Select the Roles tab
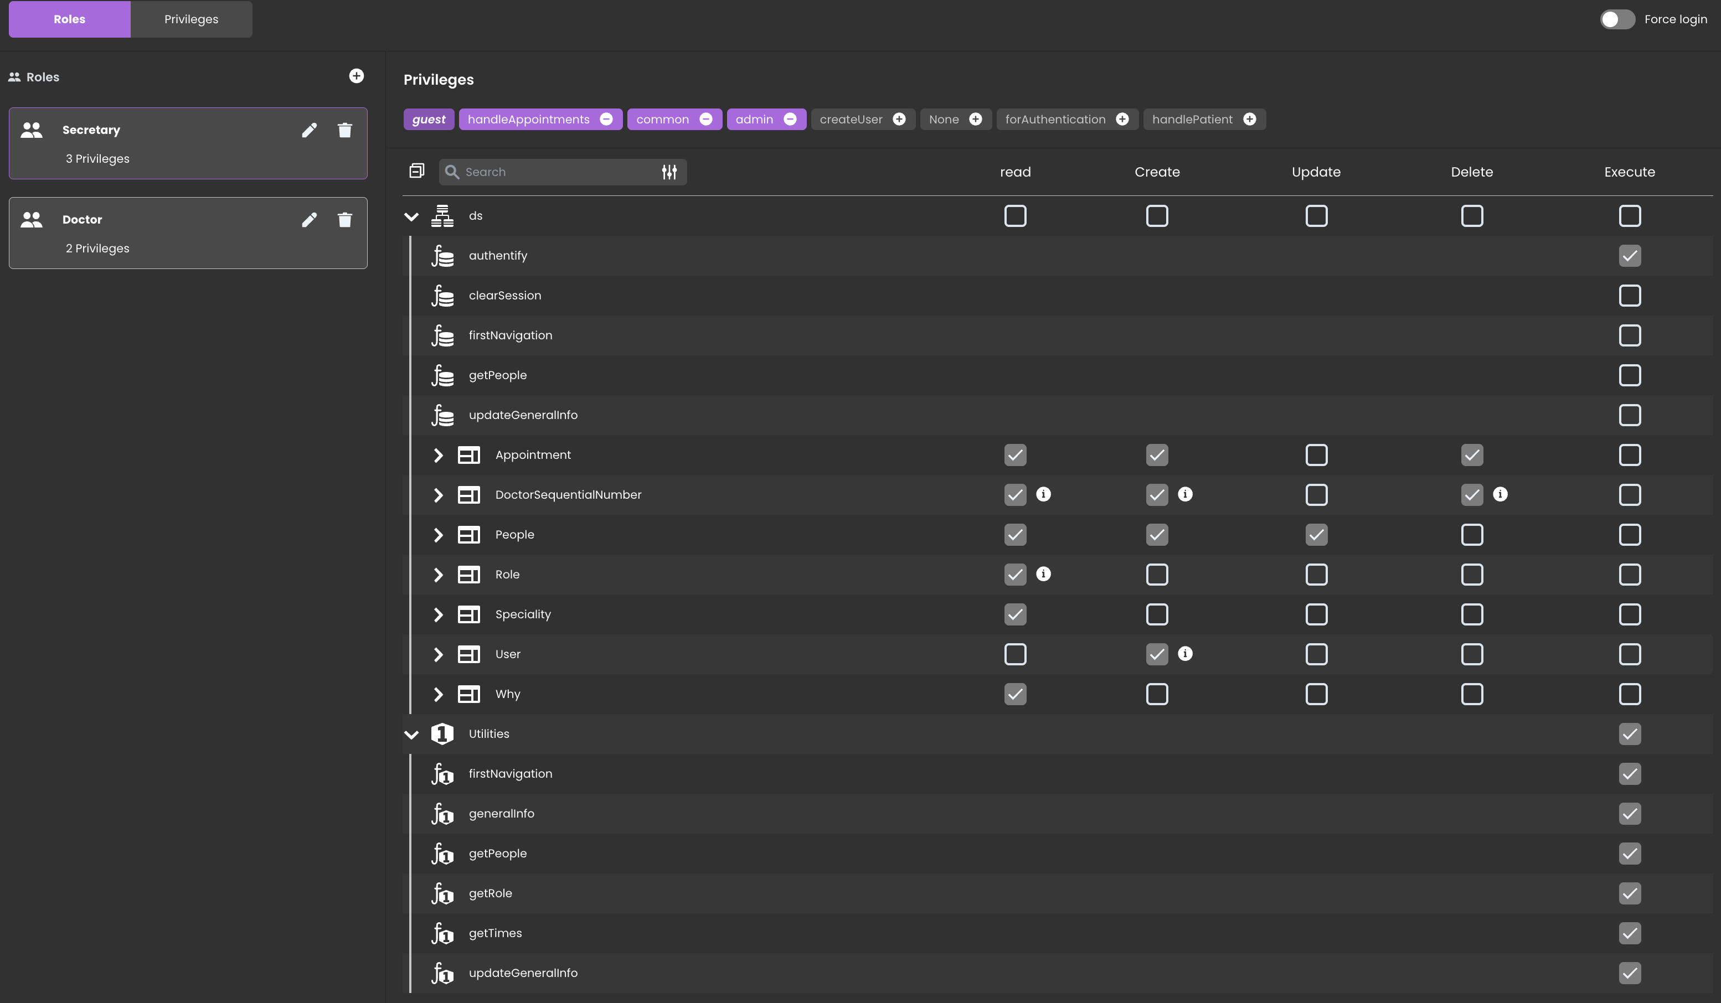The image size is (1721, 1003). coord(70,19)
